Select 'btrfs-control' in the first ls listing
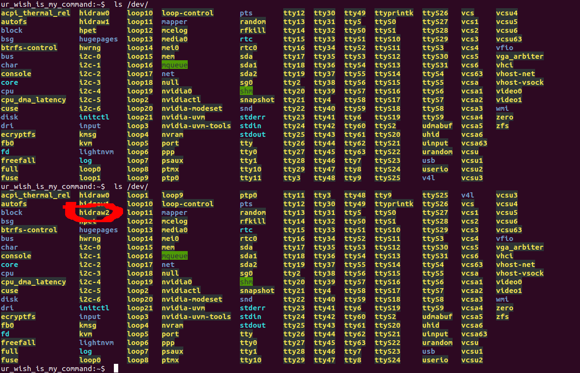Viewport: 580px width, 373px height. (29, 48)
